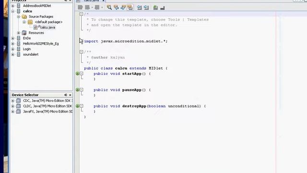Image resolution: width=307 pixels, height=173 pixels.
Task: Click the word 'import' in the code
Action: coord(91,41)
